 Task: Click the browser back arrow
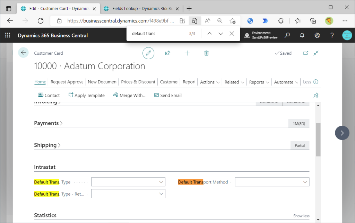pos(10,21)
